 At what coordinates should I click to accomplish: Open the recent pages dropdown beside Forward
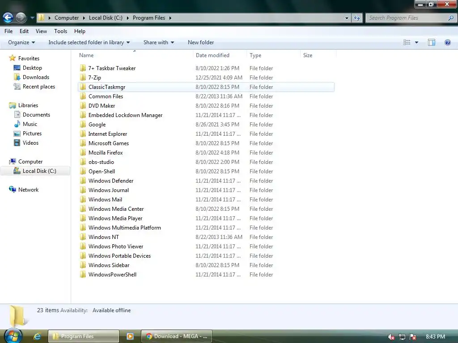[x=32, y=18]
